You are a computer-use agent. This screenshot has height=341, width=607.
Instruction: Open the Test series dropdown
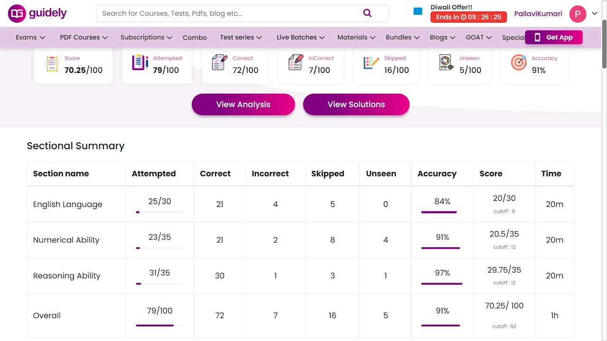(x=240, y=37)
